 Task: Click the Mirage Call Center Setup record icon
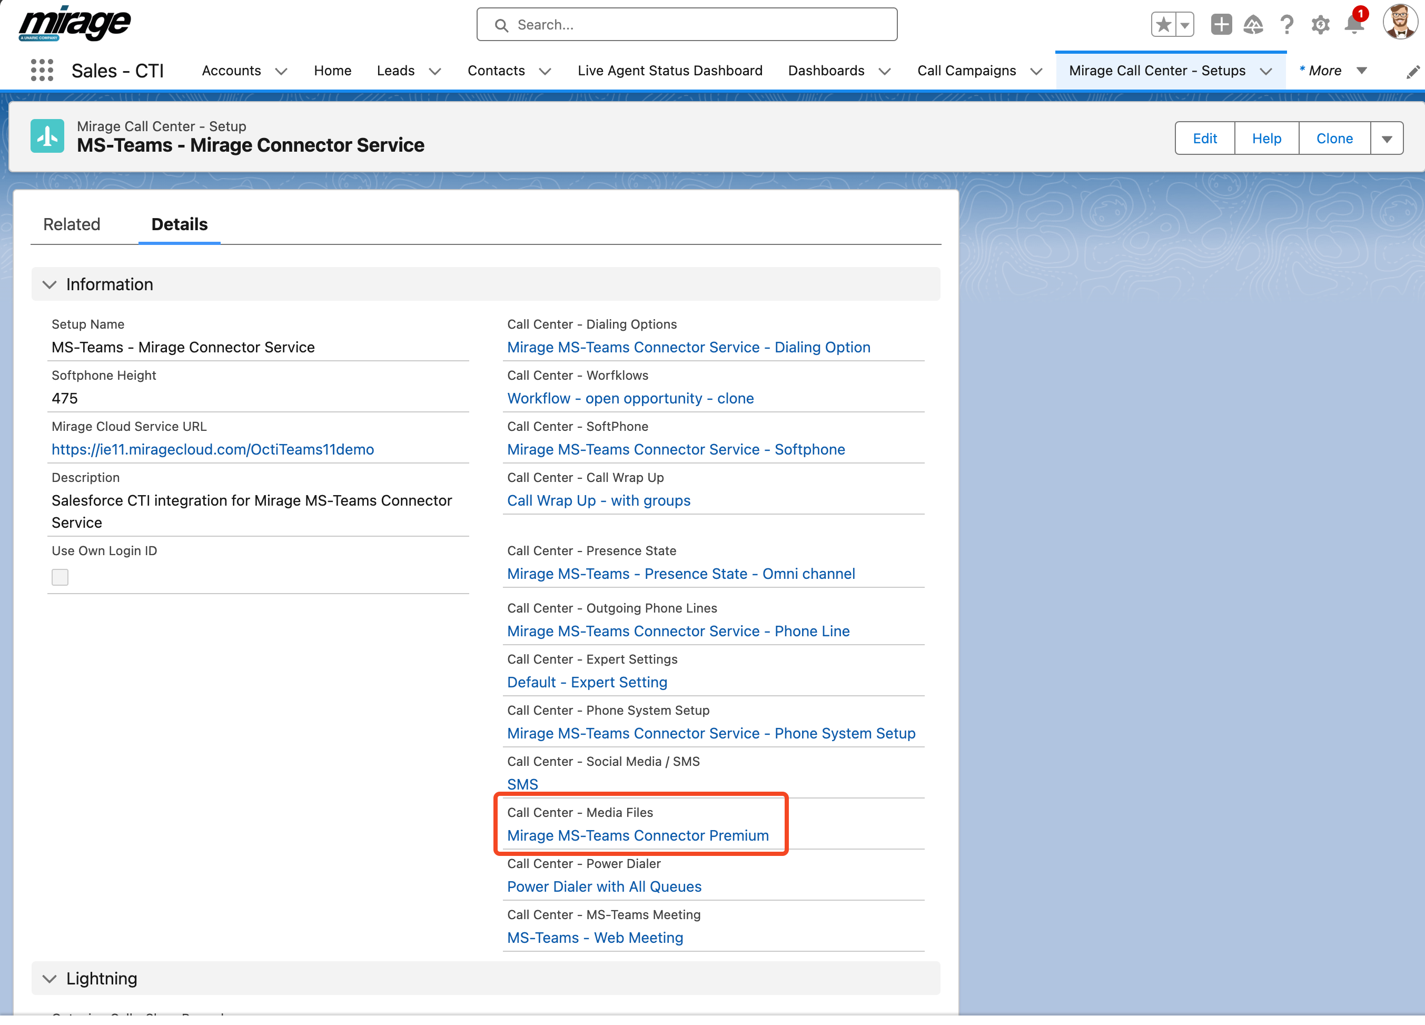pyautogui.click(x=47, y=136)
